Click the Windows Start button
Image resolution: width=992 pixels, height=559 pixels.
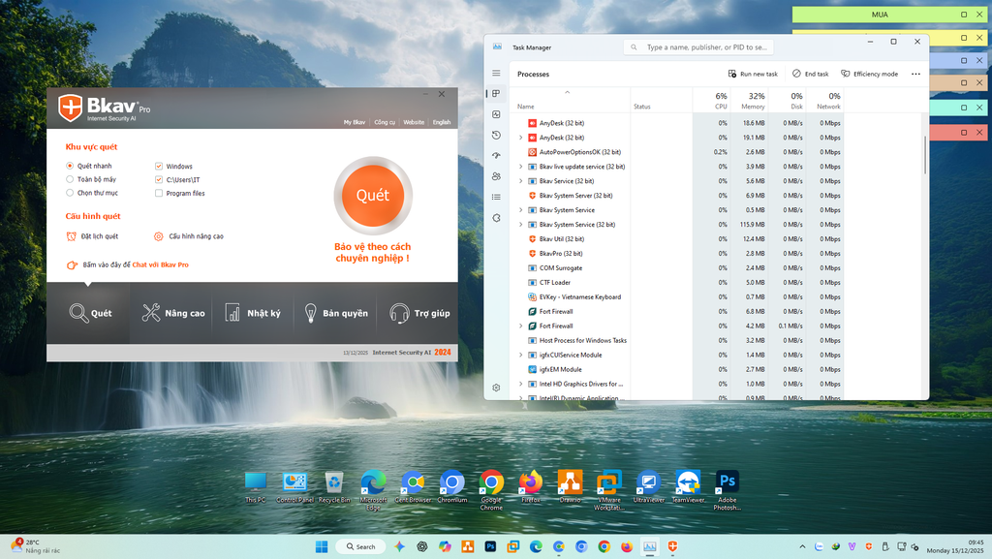(322, 546)
